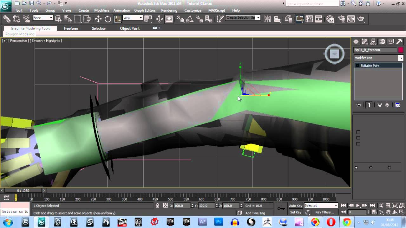Open the Utilities hammer panel tab
The image size is (406, 228).
[x=399, y=41]
